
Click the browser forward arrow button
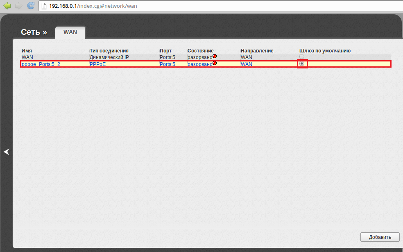click(x=18, y=6)
